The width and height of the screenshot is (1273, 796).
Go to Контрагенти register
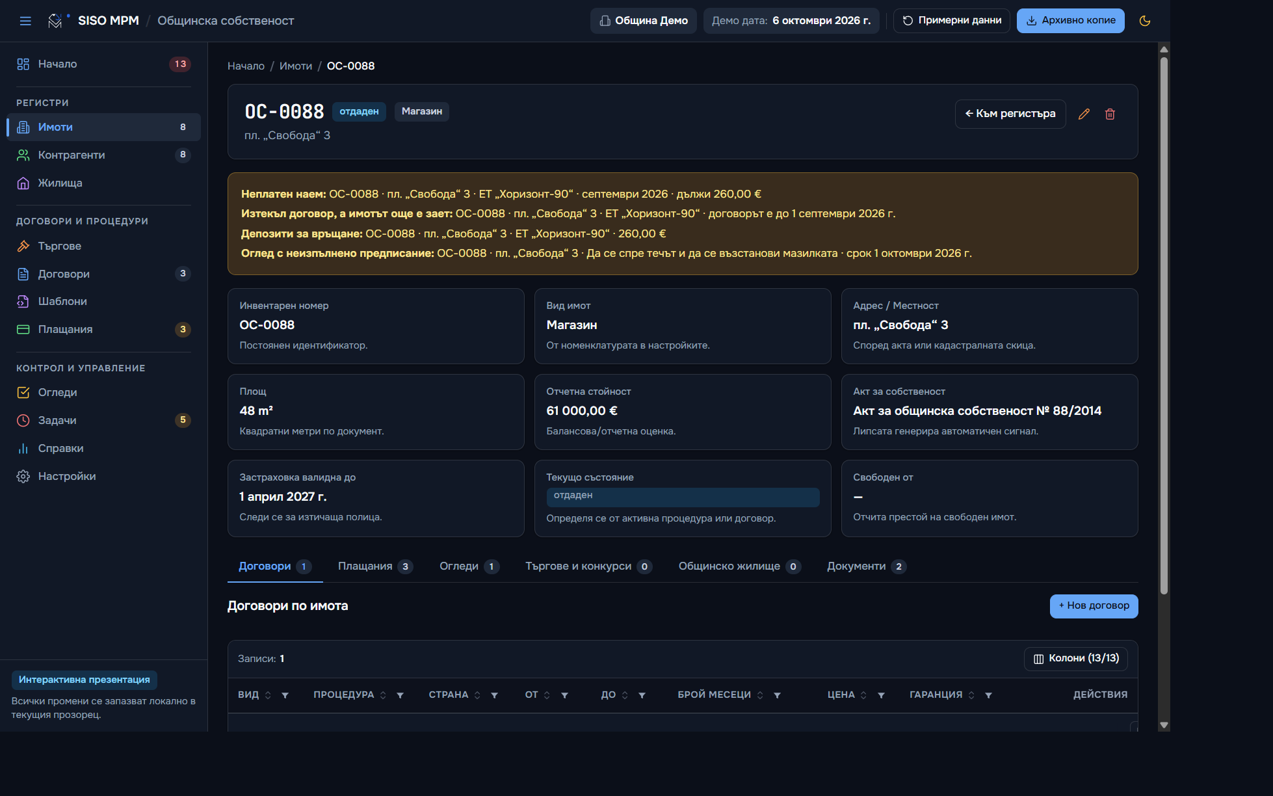point(103,155)
